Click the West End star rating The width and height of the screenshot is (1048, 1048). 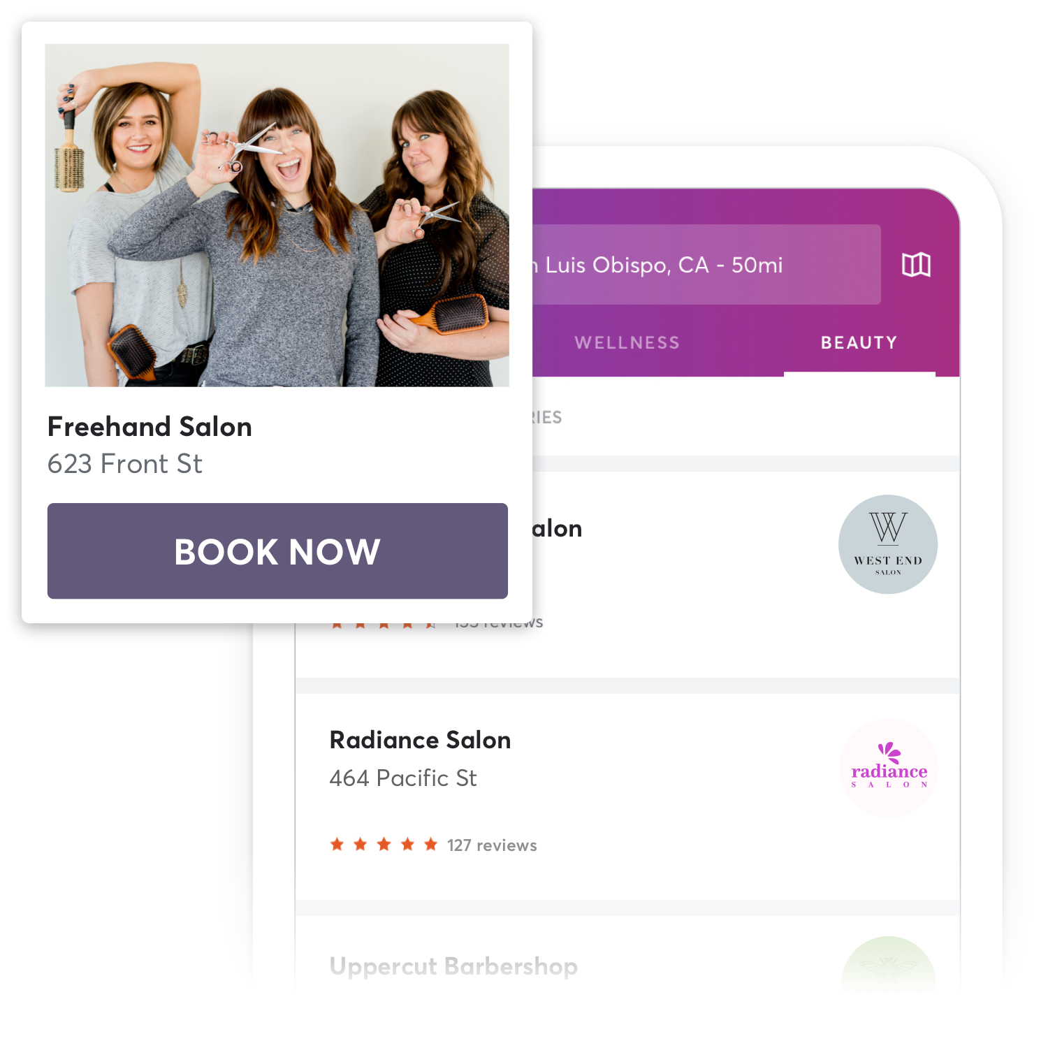pos(384,625)
